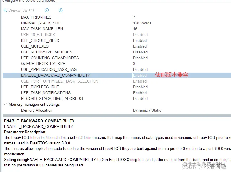Edit MAX_PRIORITIES value 7
Viewport: 231px width, 172px height.
click(x=134, y=17)
